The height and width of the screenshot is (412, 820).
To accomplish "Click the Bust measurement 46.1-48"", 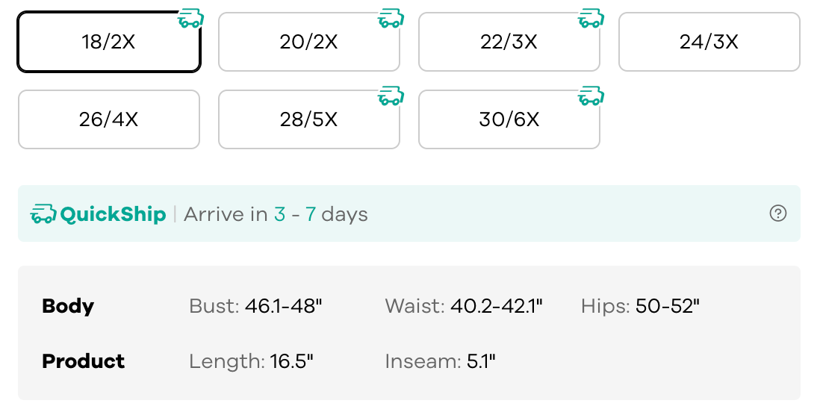I will (x=283, y=306).
